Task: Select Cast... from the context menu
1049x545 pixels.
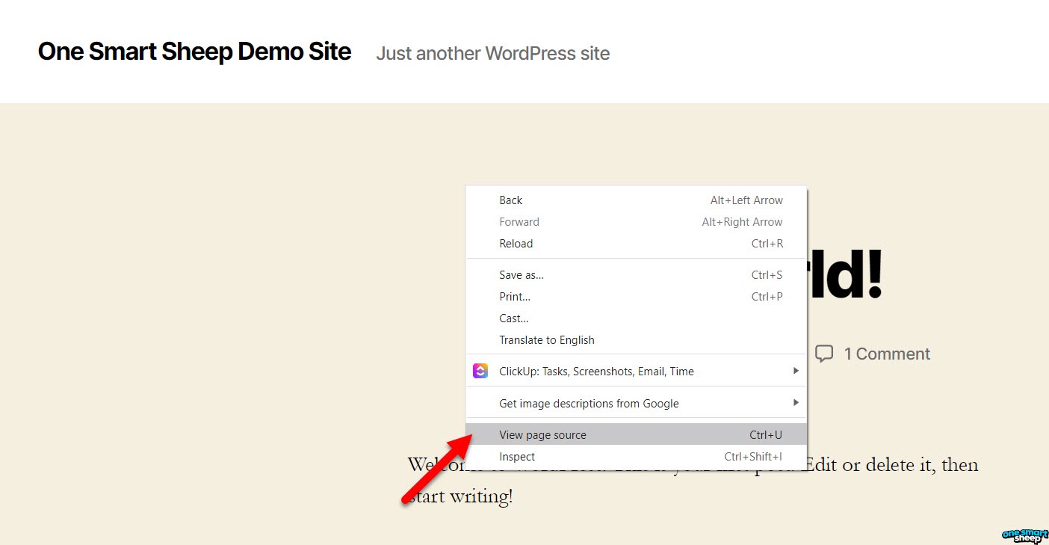Action: [x=637, y=318]
